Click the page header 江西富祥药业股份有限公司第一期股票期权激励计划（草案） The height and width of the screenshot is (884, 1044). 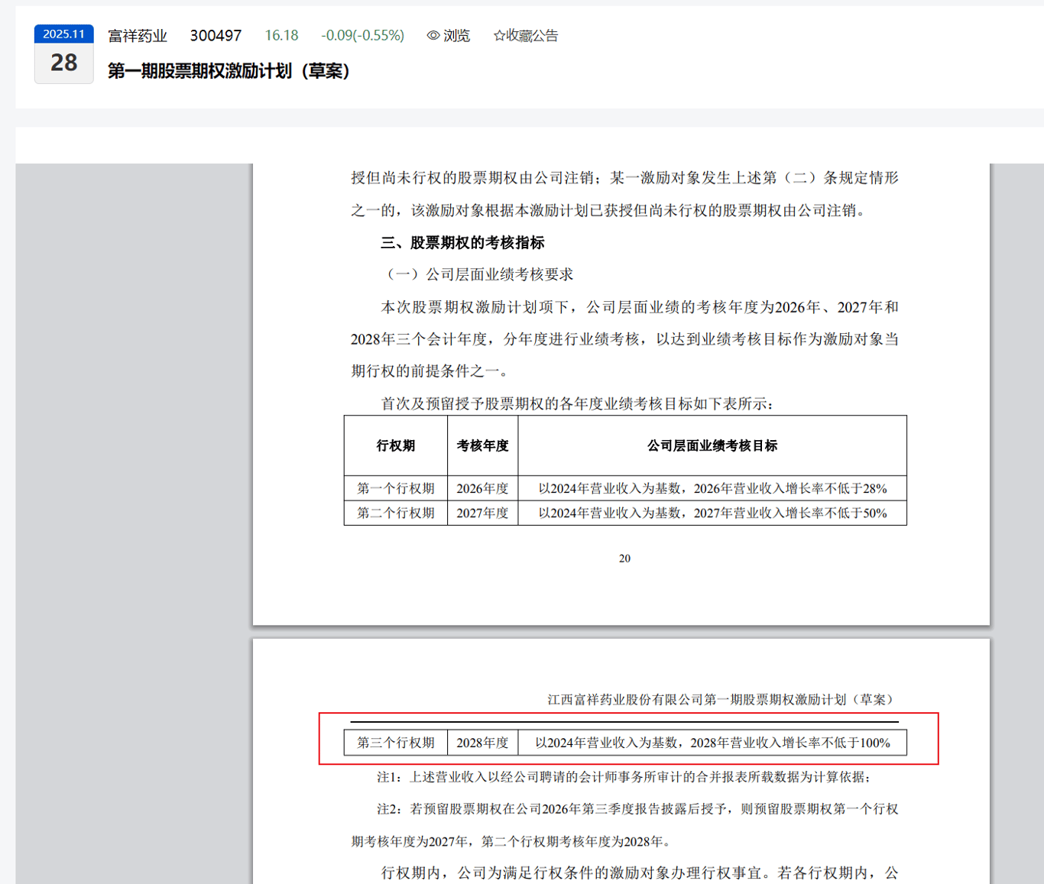(x=723, y=699)
